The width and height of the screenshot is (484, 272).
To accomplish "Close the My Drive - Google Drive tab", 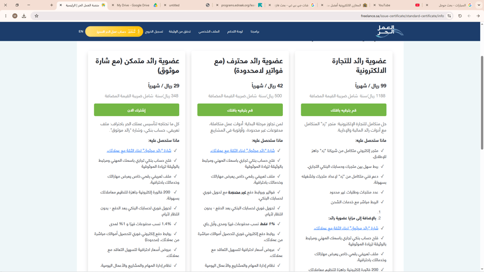I will click(113, 5).
